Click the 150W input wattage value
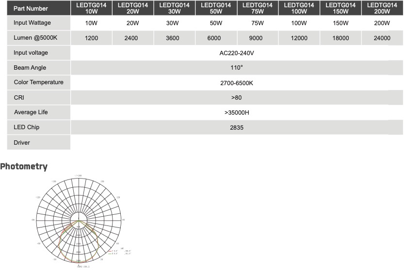The image size is (408, 270). (x=341, y=23)
